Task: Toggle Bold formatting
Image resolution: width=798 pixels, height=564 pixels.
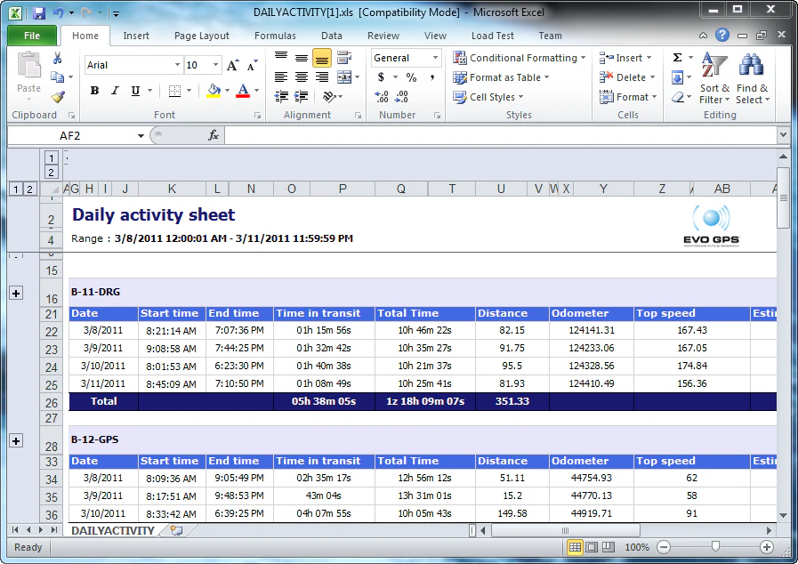Action: click(93, 91)
